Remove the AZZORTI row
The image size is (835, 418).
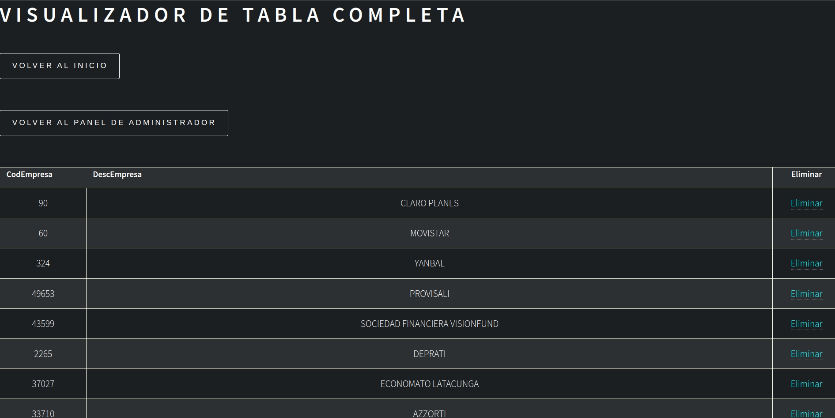(x=806, y=414)
